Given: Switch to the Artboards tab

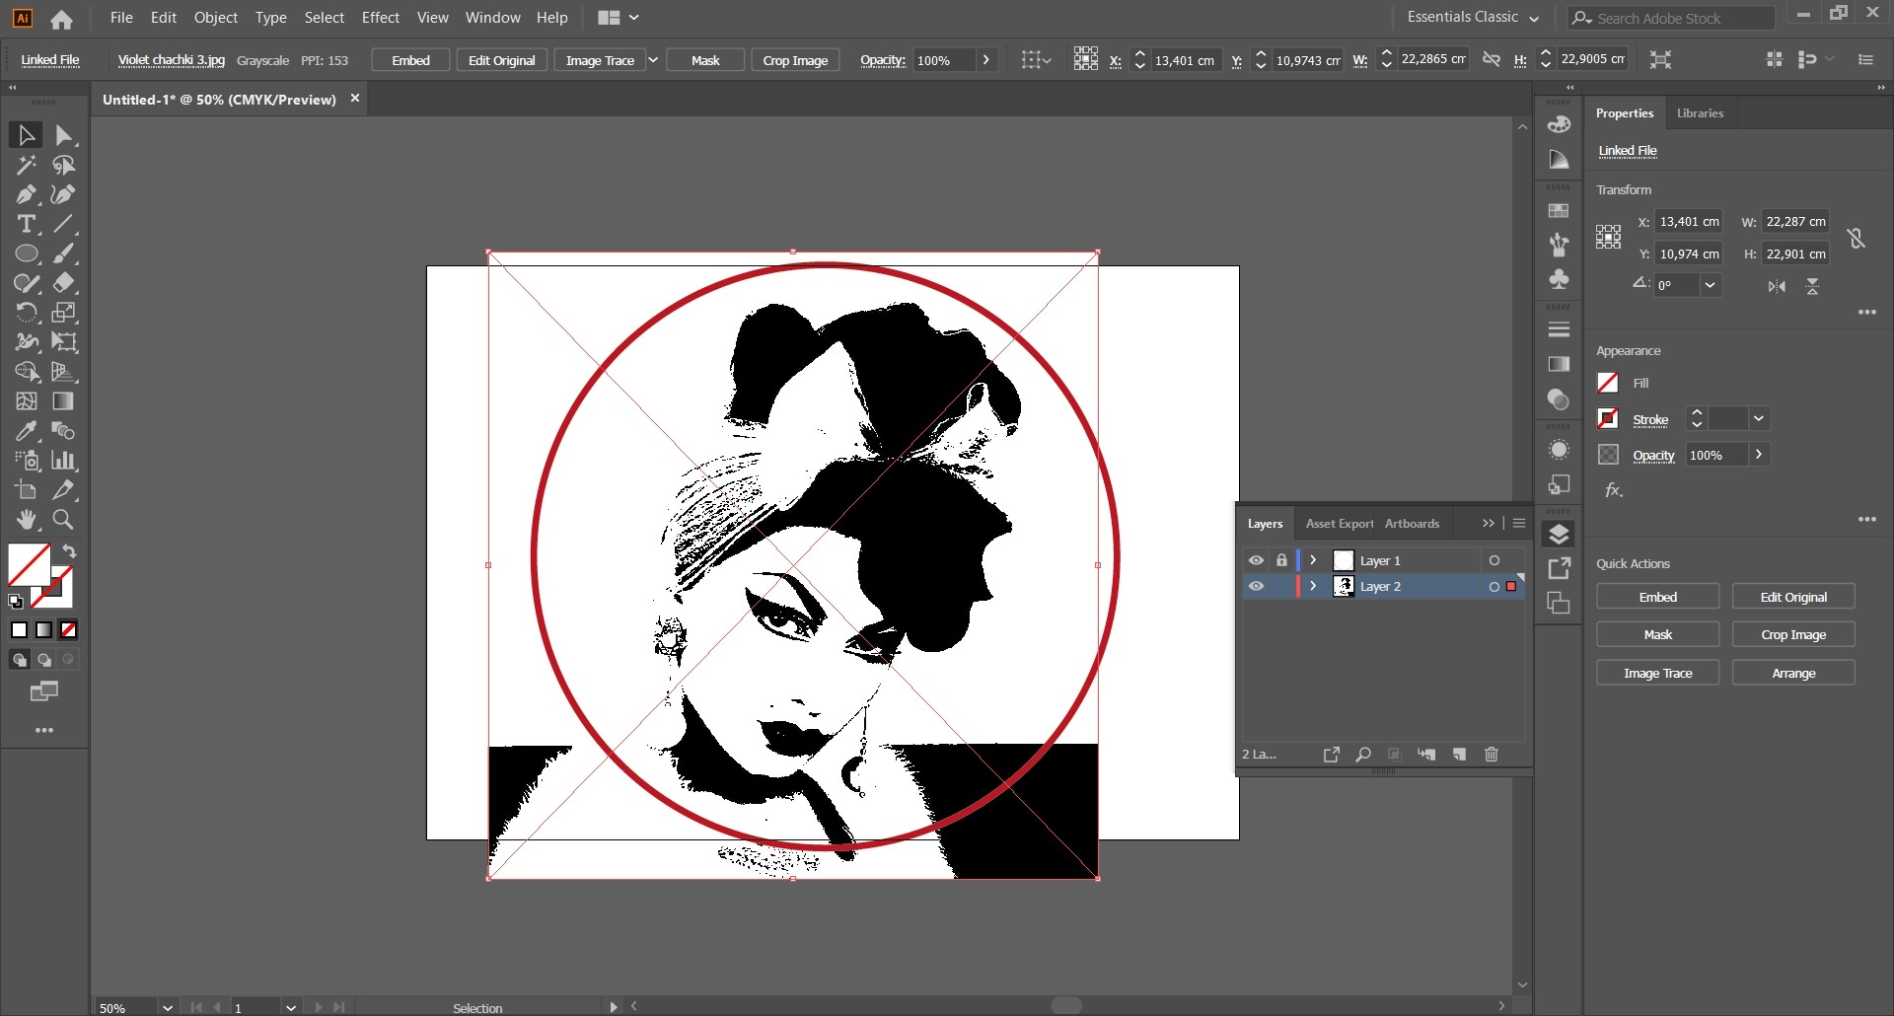Looking at the screenshot, I should (x=1412, y=524).
